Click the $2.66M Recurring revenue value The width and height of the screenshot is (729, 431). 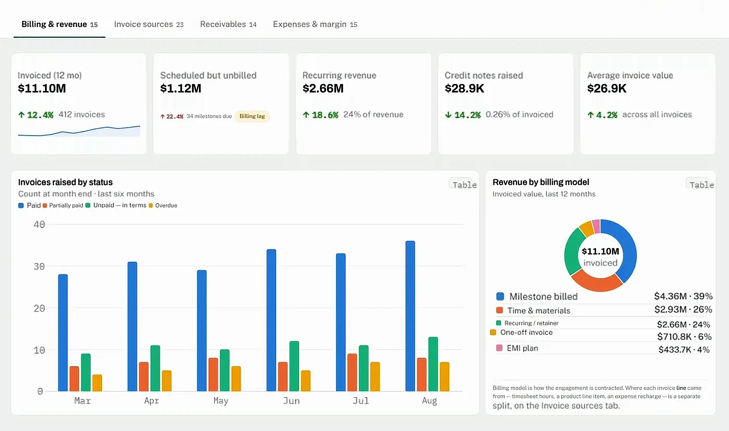(x=323, y=88)
